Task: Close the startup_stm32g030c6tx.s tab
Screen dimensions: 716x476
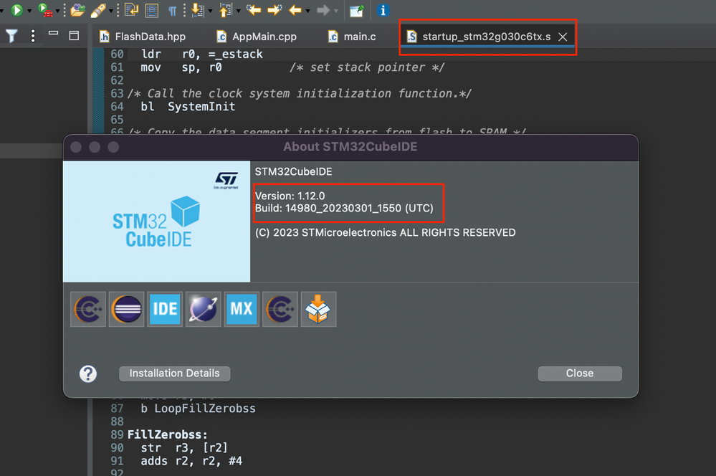Action: coord(563,37)
